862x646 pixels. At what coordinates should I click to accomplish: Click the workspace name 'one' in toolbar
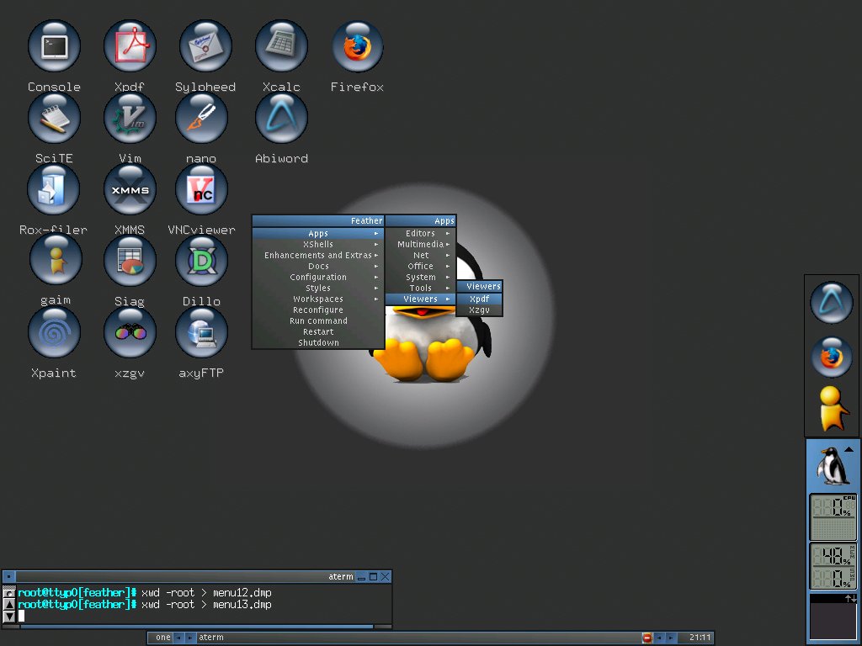162,638
